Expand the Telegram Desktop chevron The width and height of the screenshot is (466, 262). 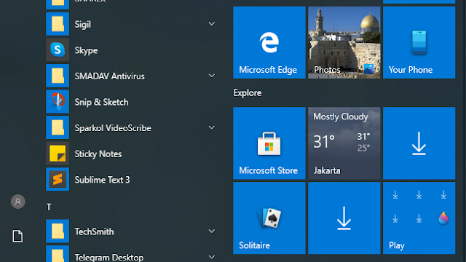(212, 257)
